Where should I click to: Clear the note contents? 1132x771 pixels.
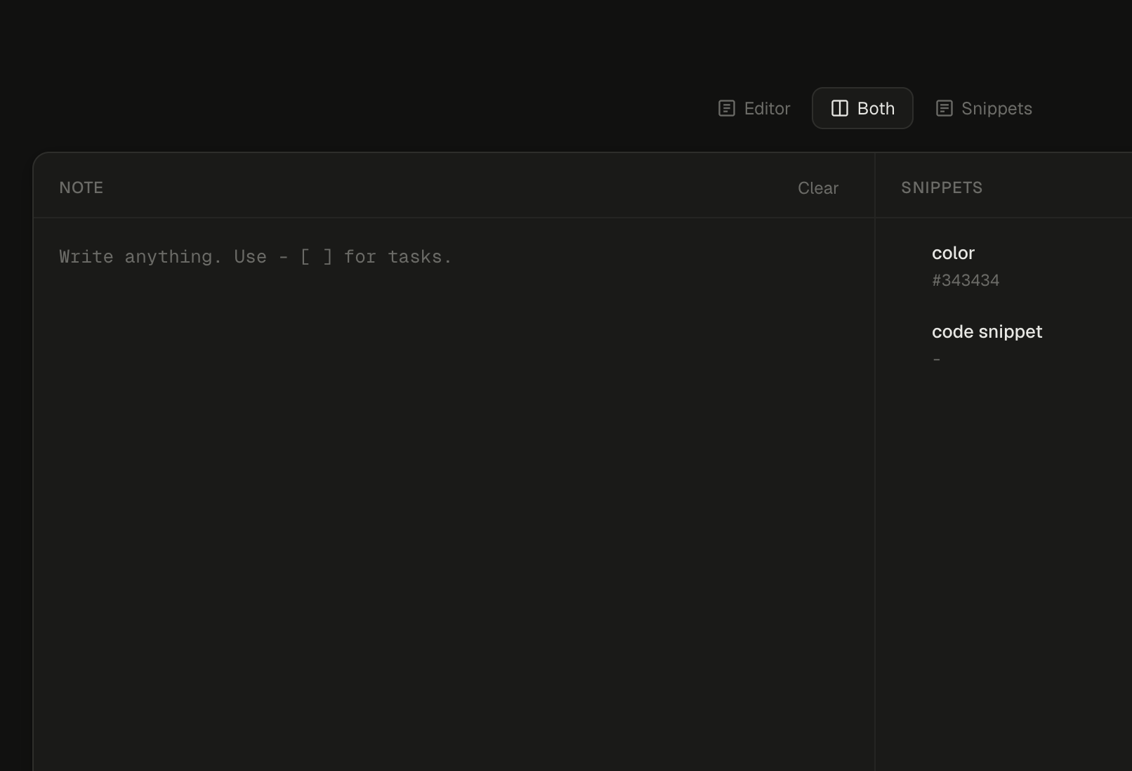(x=817, y=188)
